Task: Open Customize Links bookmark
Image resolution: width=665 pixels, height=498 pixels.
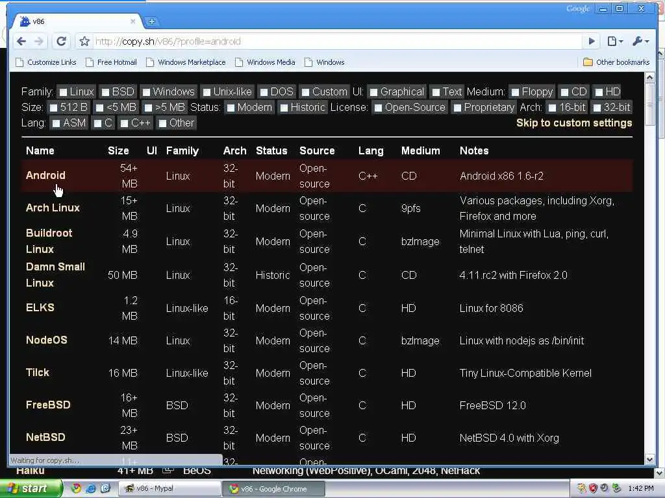Action: coord(46,62)
